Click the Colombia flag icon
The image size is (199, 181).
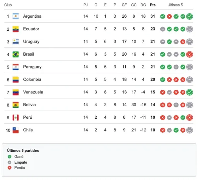16,80
